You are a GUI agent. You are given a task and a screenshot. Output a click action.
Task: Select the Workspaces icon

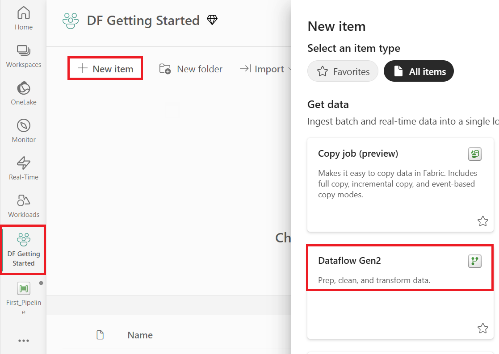tap(23, 52)
